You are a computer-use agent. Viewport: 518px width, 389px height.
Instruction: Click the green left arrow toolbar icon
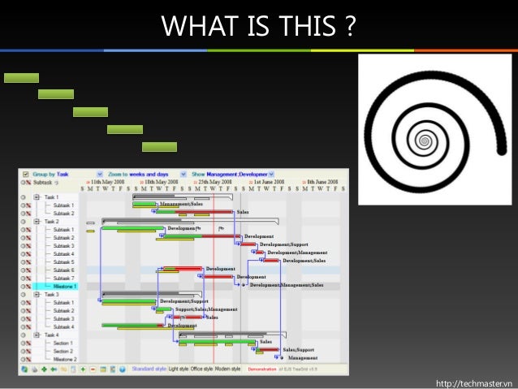click(54, 370)
